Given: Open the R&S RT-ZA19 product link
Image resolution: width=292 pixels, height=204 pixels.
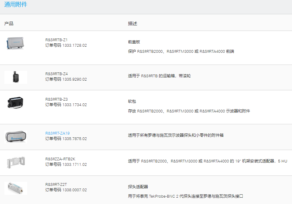Looking at the screenshot, I should (x=58, y=133).
